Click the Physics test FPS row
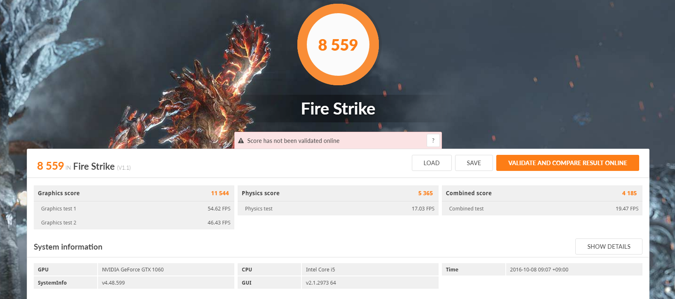This screenshot has width=675, height=299. tap(338, 209)
